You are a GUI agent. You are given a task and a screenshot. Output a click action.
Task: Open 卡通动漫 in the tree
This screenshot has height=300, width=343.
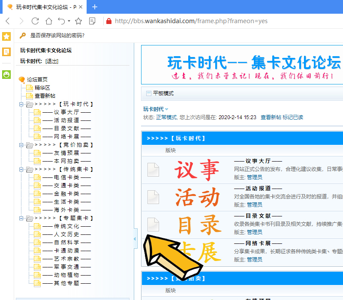pyautogui.click(x=66, y=251)
